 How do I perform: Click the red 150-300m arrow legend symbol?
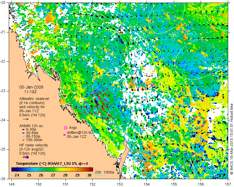[x=23, y=140]
